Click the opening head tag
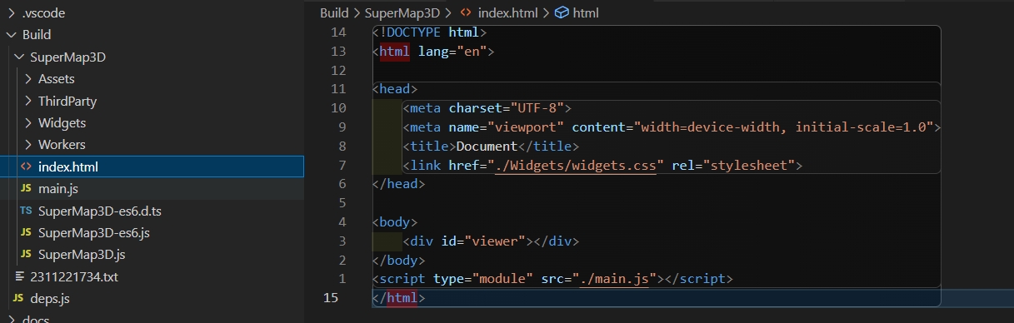1014x323 pixels. tap(395, 89)
